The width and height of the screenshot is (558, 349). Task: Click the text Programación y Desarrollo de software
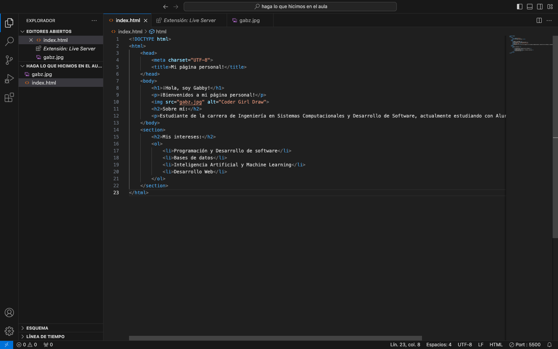(226, 151)
